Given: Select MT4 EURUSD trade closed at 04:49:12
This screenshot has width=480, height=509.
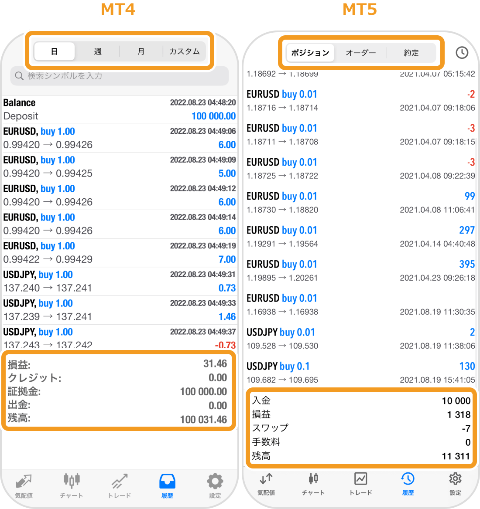Looking at the screenshot, I should click(x=120, y=195).
